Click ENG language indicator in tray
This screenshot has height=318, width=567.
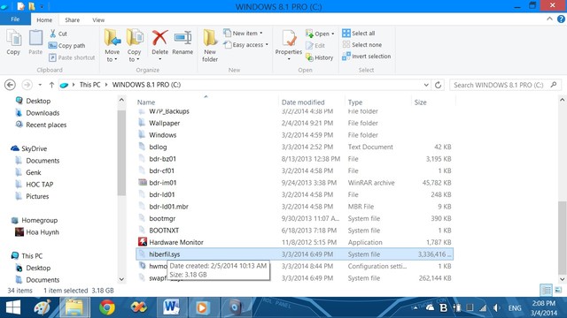(515, 308)
